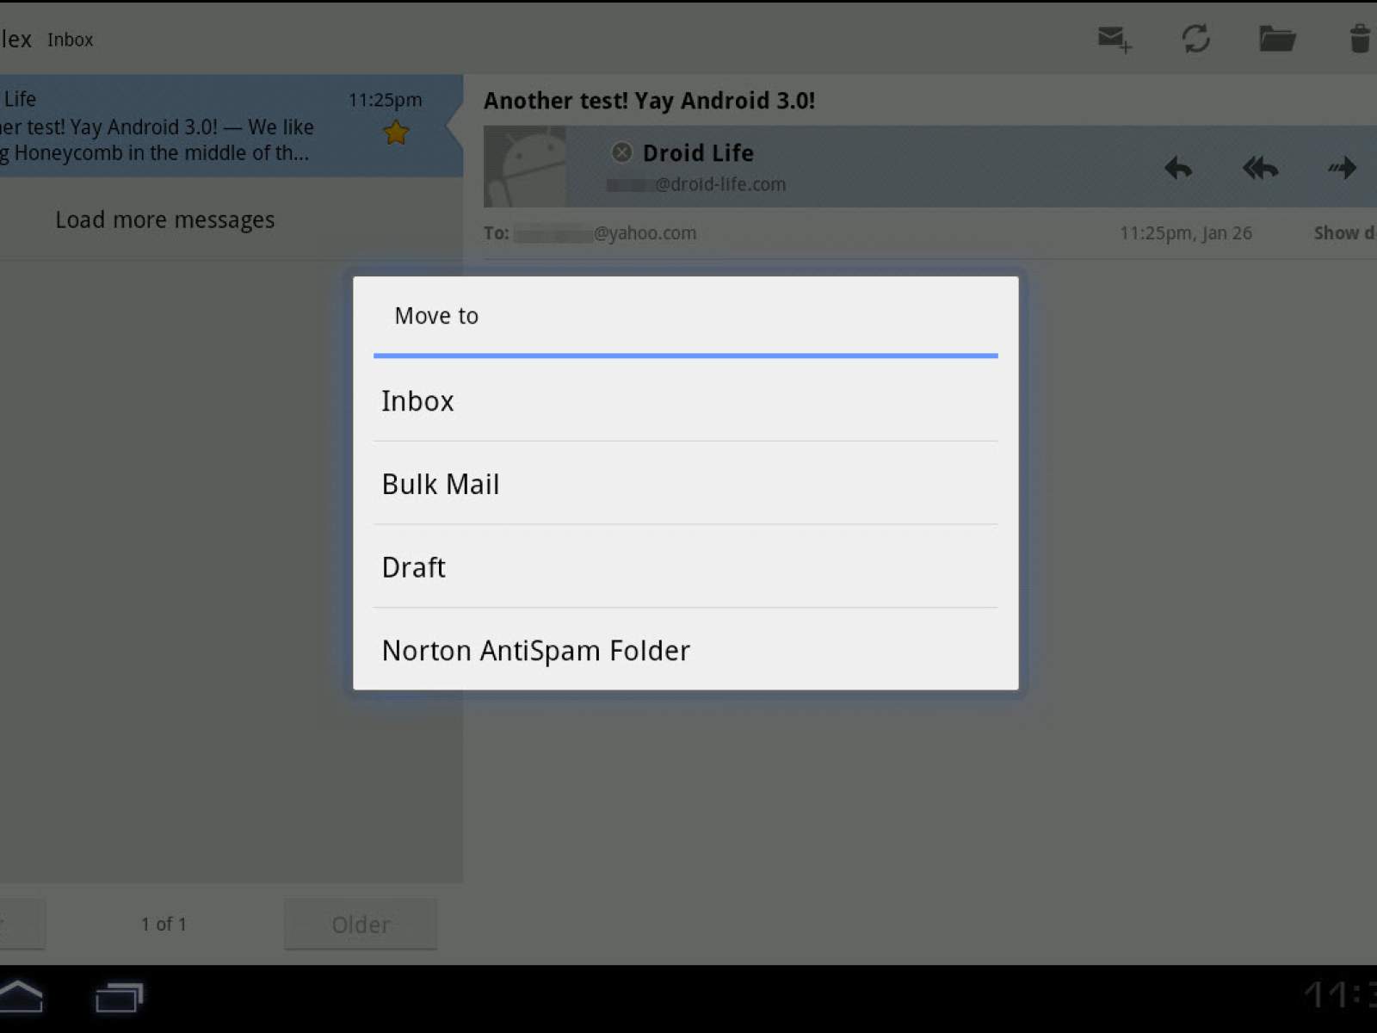Tap the compose new email icon
Screen dimensions: 1377x1033
tap(1114, 40)
